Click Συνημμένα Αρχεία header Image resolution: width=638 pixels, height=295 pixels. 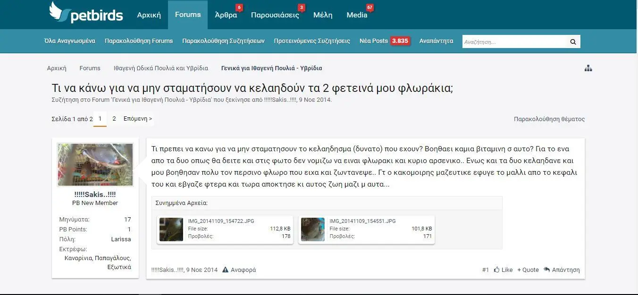click(182, 203)
